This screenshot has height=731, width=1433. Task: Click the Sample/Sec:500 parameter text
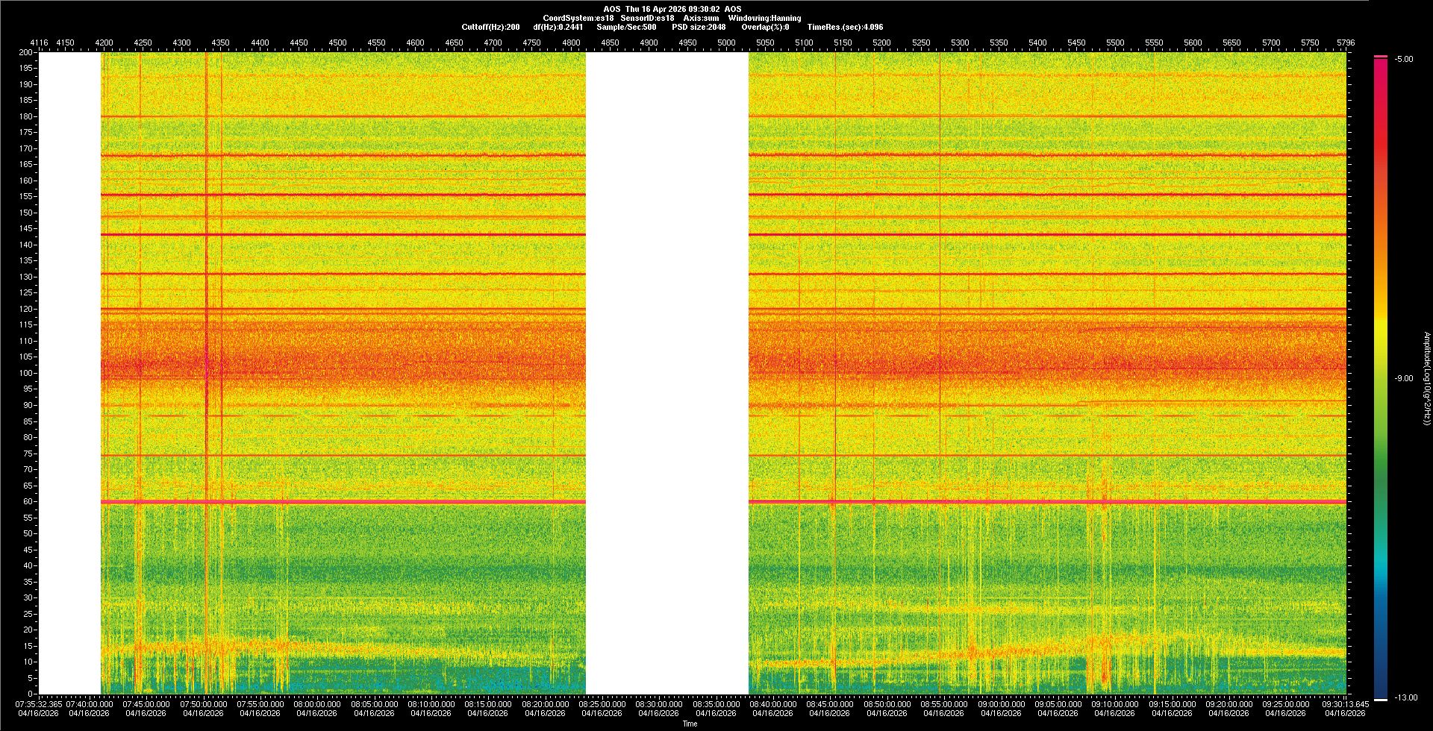click(626, 27)
